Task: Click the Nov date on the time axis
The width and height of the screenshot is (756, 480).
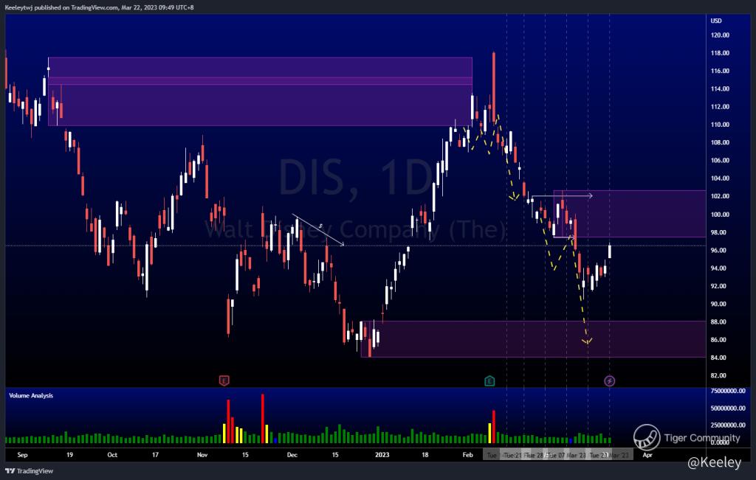Action: [202, 454]
